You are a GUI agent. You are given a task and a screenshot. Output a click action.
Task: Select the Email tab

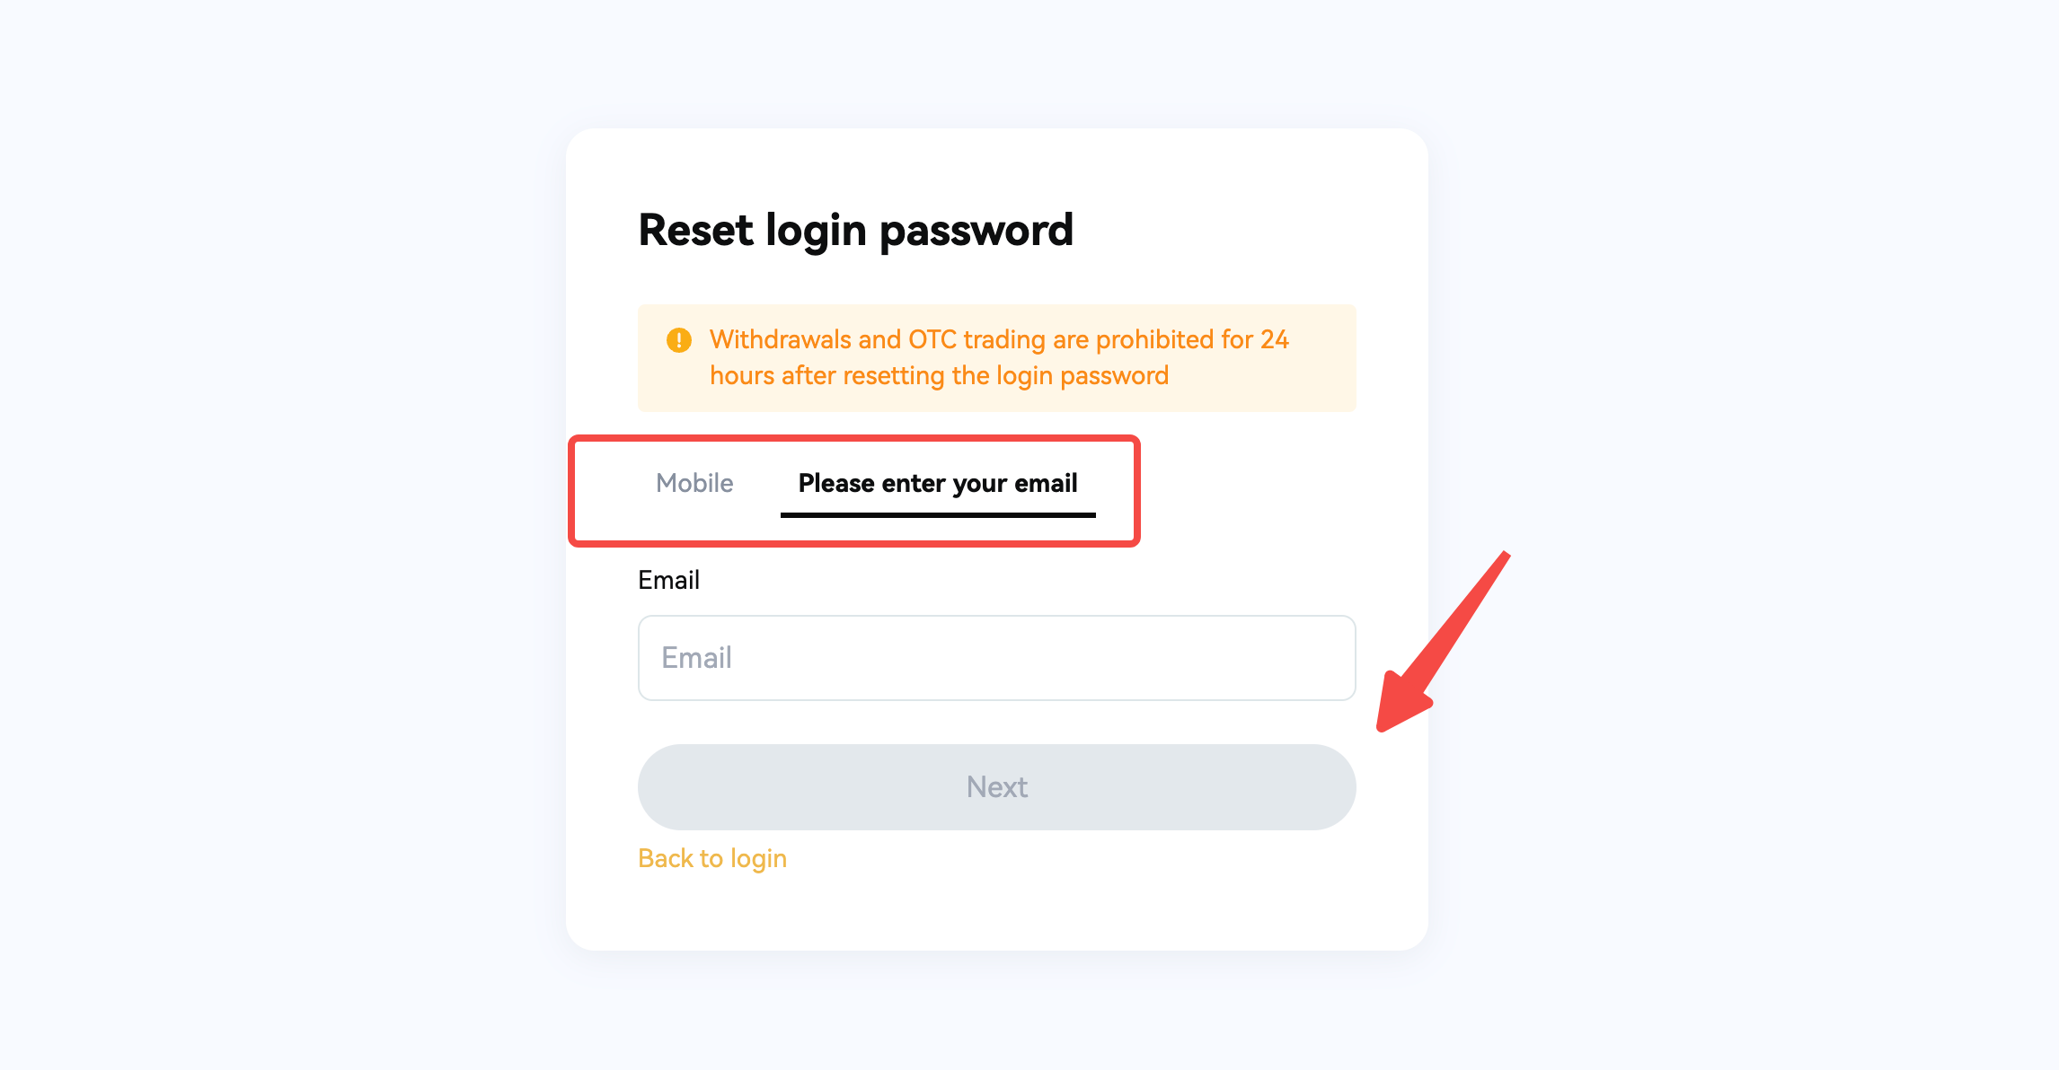pos(937,483)
